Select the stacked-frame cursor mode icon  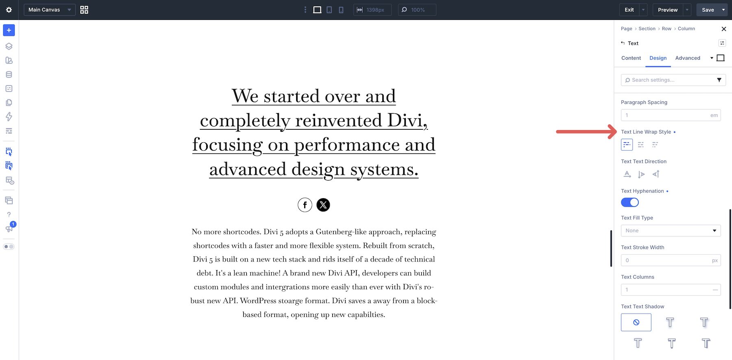click(9, 166)
